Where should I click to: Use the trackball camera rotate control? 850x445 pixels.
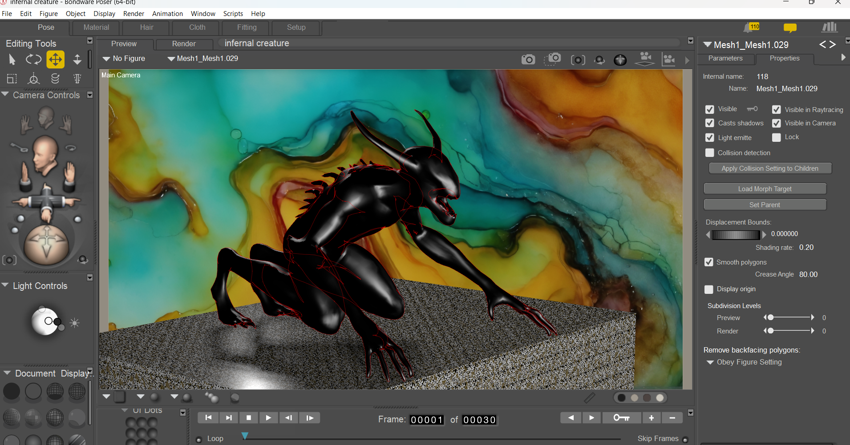[46, 245]
